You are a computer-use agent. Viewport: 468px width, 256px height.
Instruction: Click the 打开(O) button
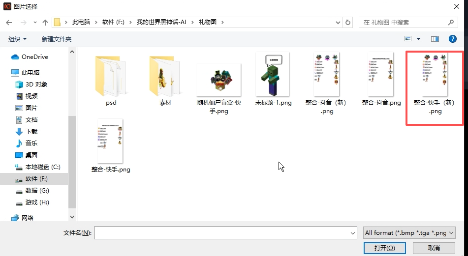point(384,248)
